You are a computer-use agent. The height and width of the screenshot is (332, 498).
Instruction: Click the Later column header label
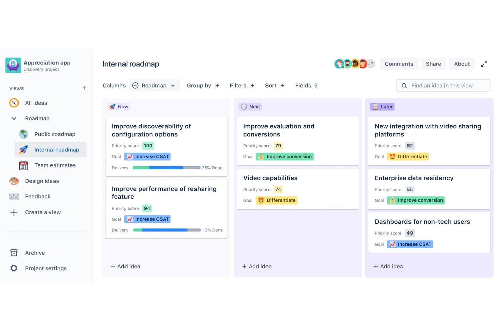(382, 107)
